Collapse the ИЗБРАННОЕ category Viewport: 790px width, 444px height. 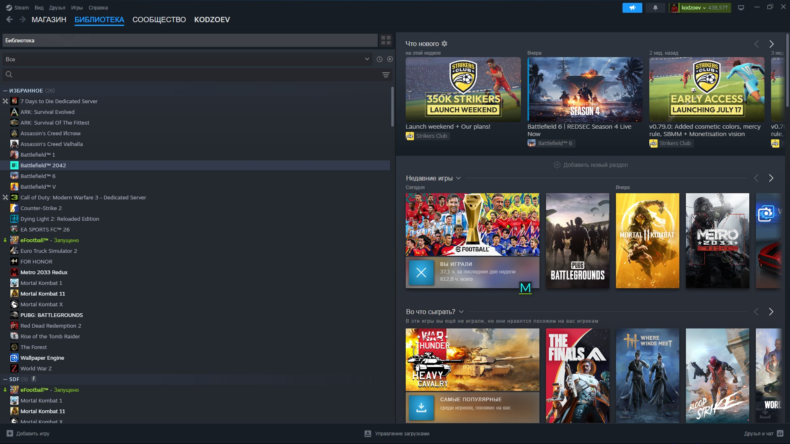pyautogui.click(x=5, y=90)
